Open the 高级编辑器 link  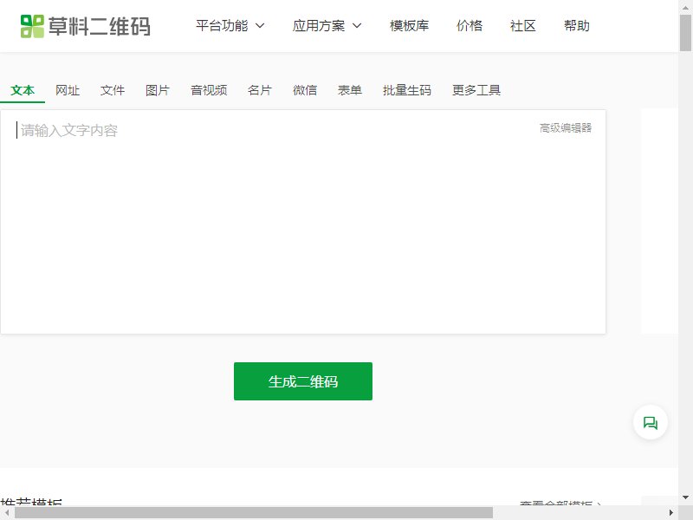(566, 128)
